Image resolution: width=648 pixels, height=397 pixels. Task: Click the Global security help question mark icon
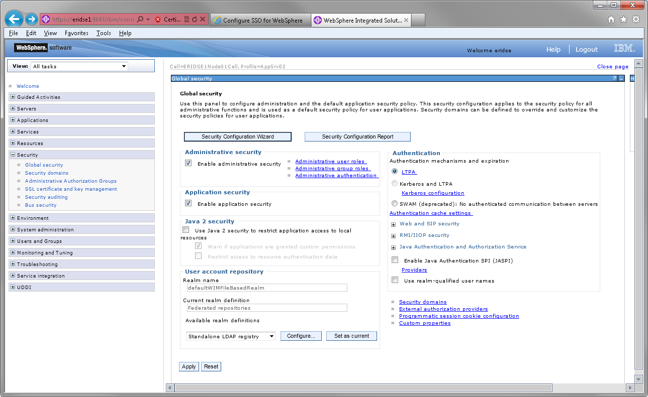coord(614,79)
